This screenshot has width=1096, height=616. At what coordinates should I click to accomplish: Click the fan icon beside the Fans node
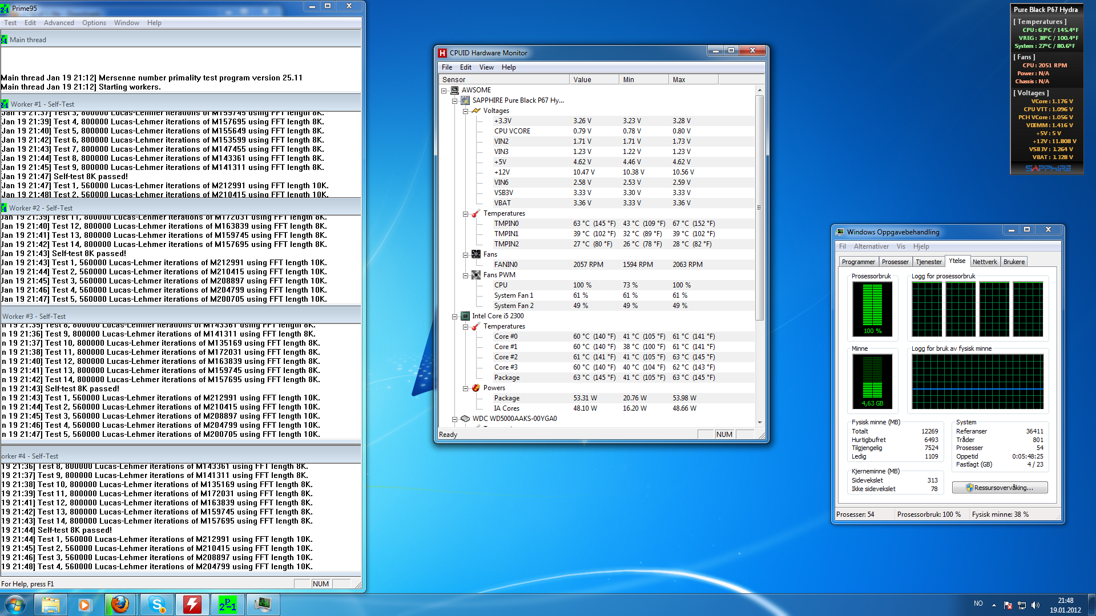point(476,254)
